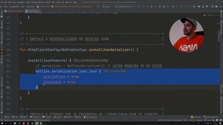Viewport: 223px width, 125px height.
Task: Click the Git commit checkmark icon
Action: pyautogui.click(x=182, y=7)
